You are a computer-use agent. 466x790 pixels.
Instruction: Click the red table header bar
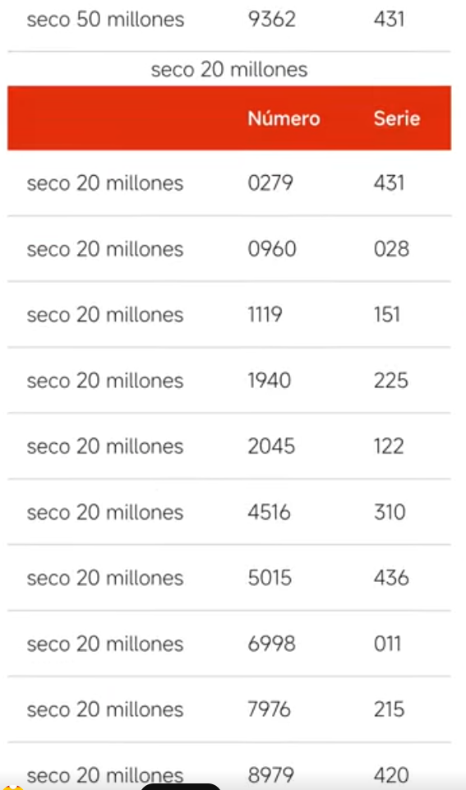pyautogui.click(x=229, y=118)
